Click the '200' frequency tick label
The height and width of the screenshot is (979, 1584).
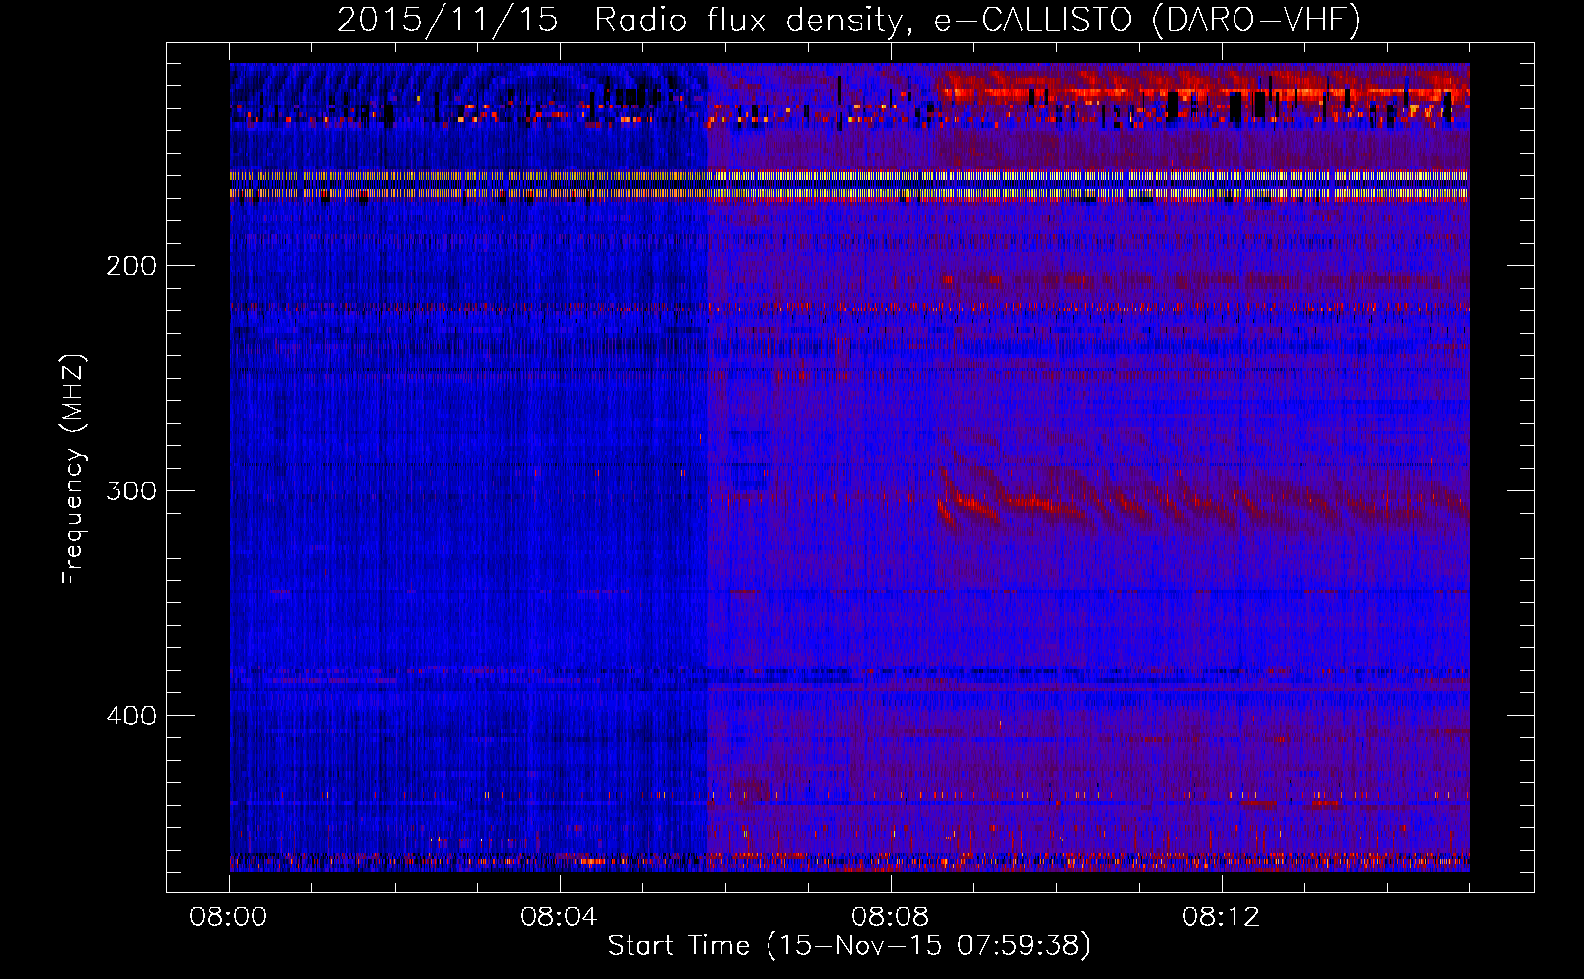click(130, 266)
